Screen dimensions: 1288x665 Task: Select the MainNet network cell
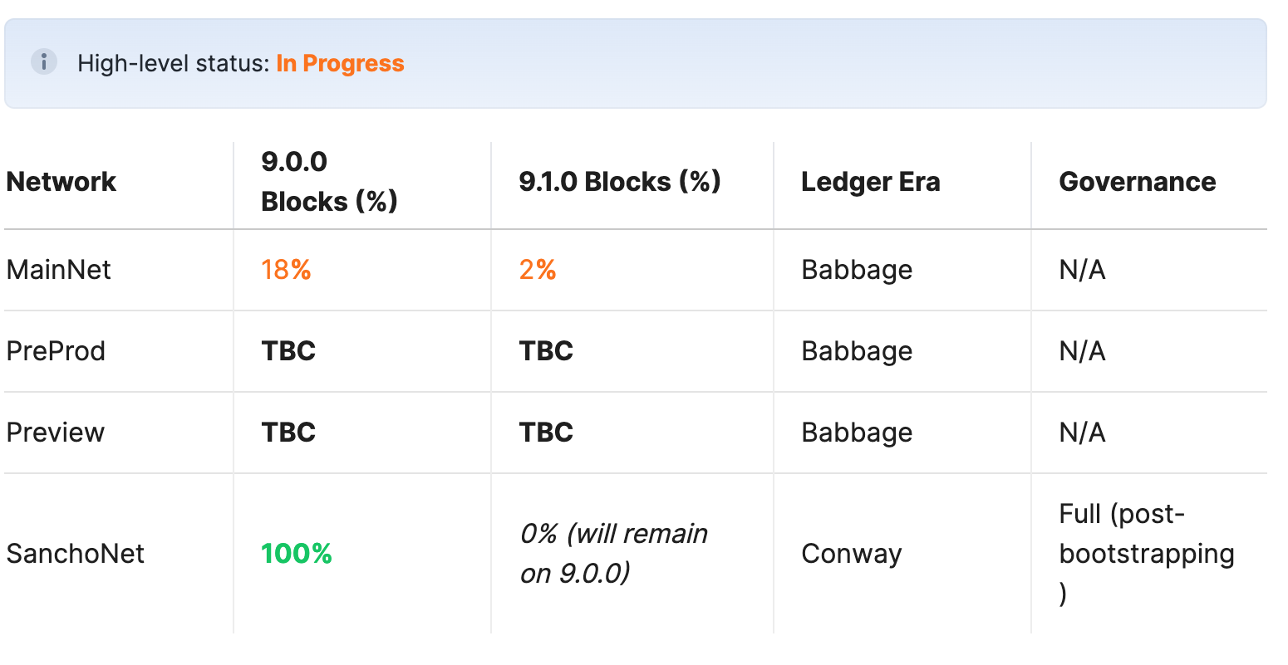pos(59,270)
